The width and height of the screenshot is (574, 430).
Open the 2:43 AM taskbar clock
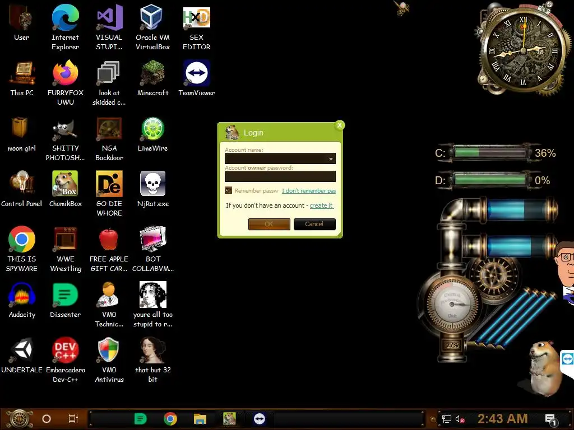[x=502, y=418]
